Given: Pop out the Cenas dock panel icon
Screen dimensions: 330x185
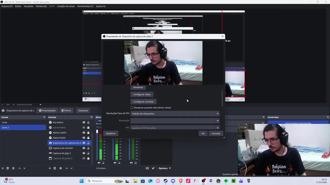Looking at the screenshot, I should [x=44, y=117].
